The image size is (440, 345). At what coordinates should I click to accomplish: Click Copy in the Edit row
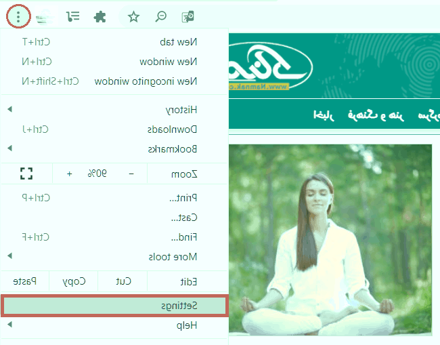[x=74, y=282]
